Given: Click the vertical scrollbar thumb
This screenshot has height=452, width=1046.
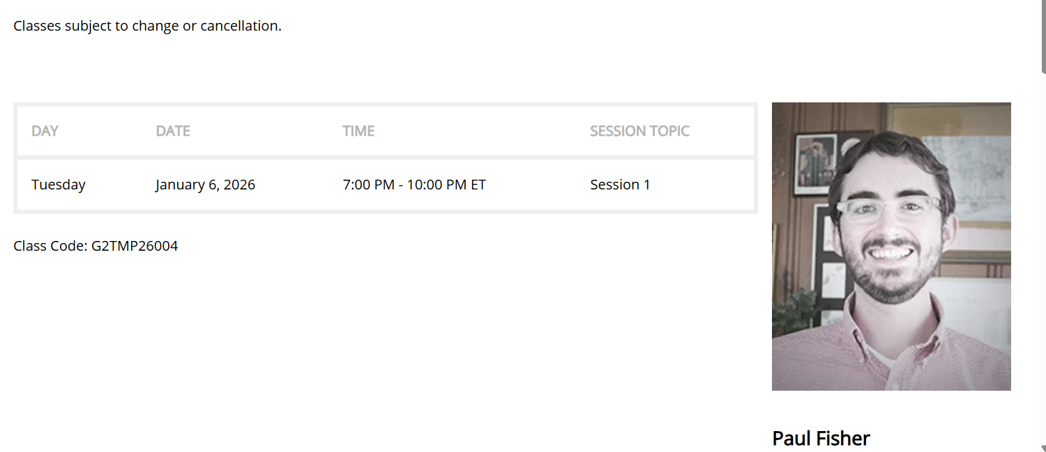Looking at the screenshot, I should (1043, 35).
